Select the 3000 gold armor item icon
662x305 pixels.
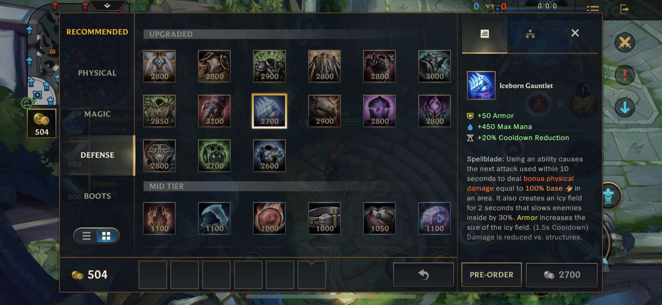[x=434, y=66]
